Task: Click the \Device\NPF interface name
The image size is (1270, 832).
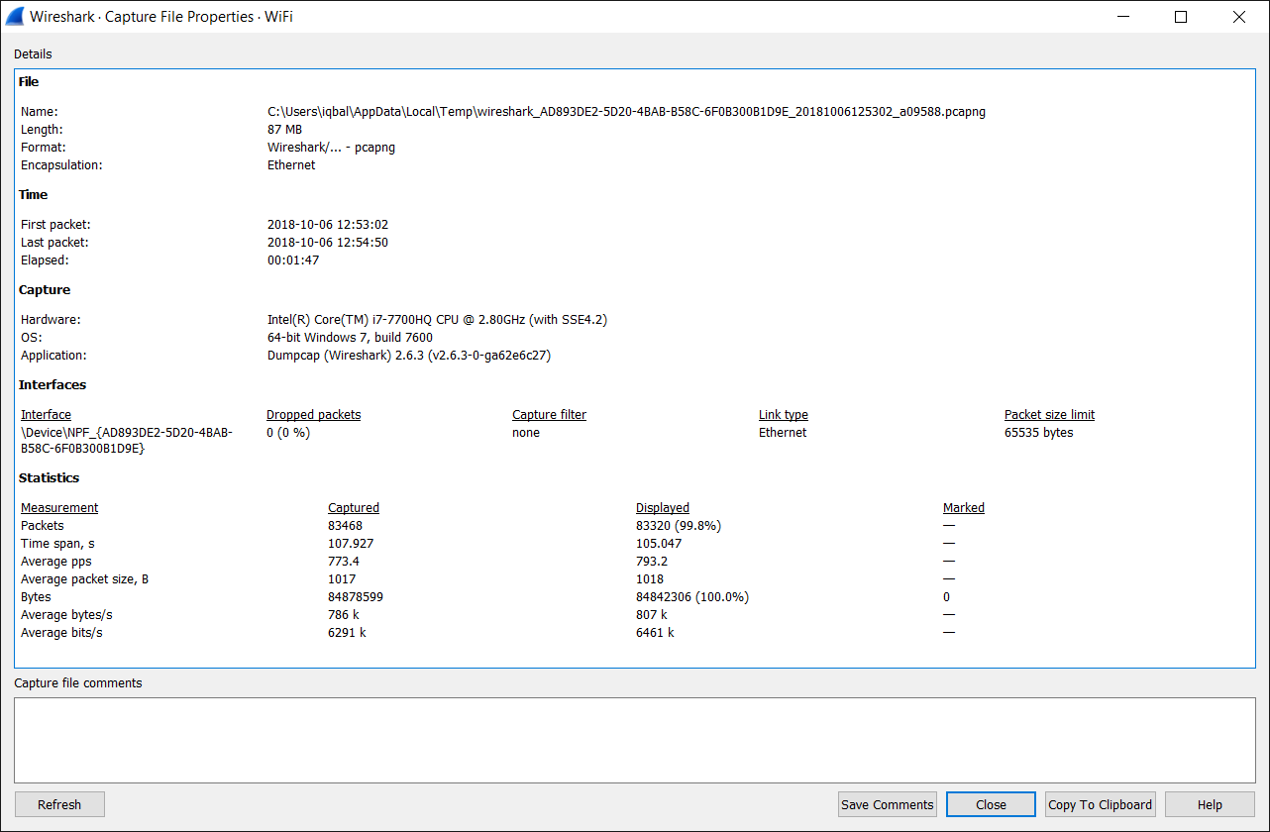Action: coord(127,441)
